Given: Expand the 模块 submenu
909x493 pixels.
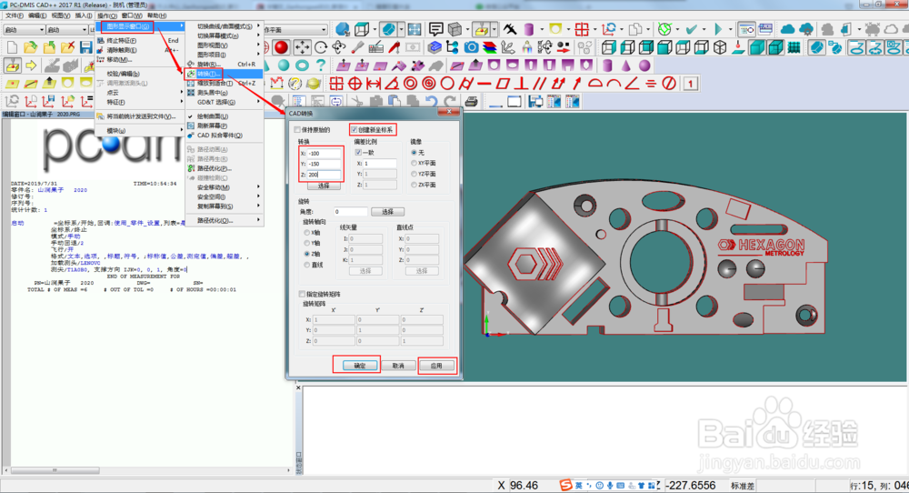Looking at the screenshot, I should (x=140, y=130).
